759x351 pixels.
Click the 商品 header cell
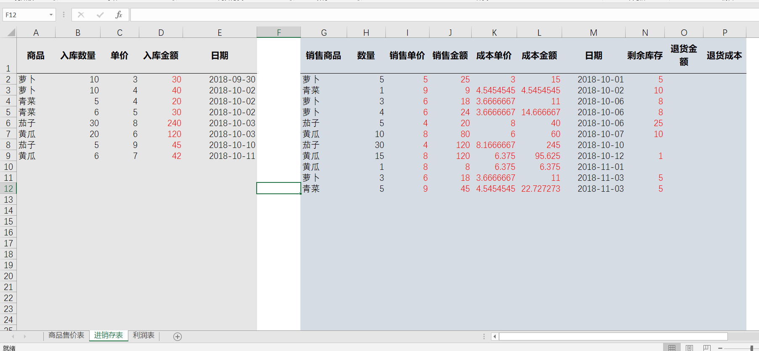(x=36, y=55)
